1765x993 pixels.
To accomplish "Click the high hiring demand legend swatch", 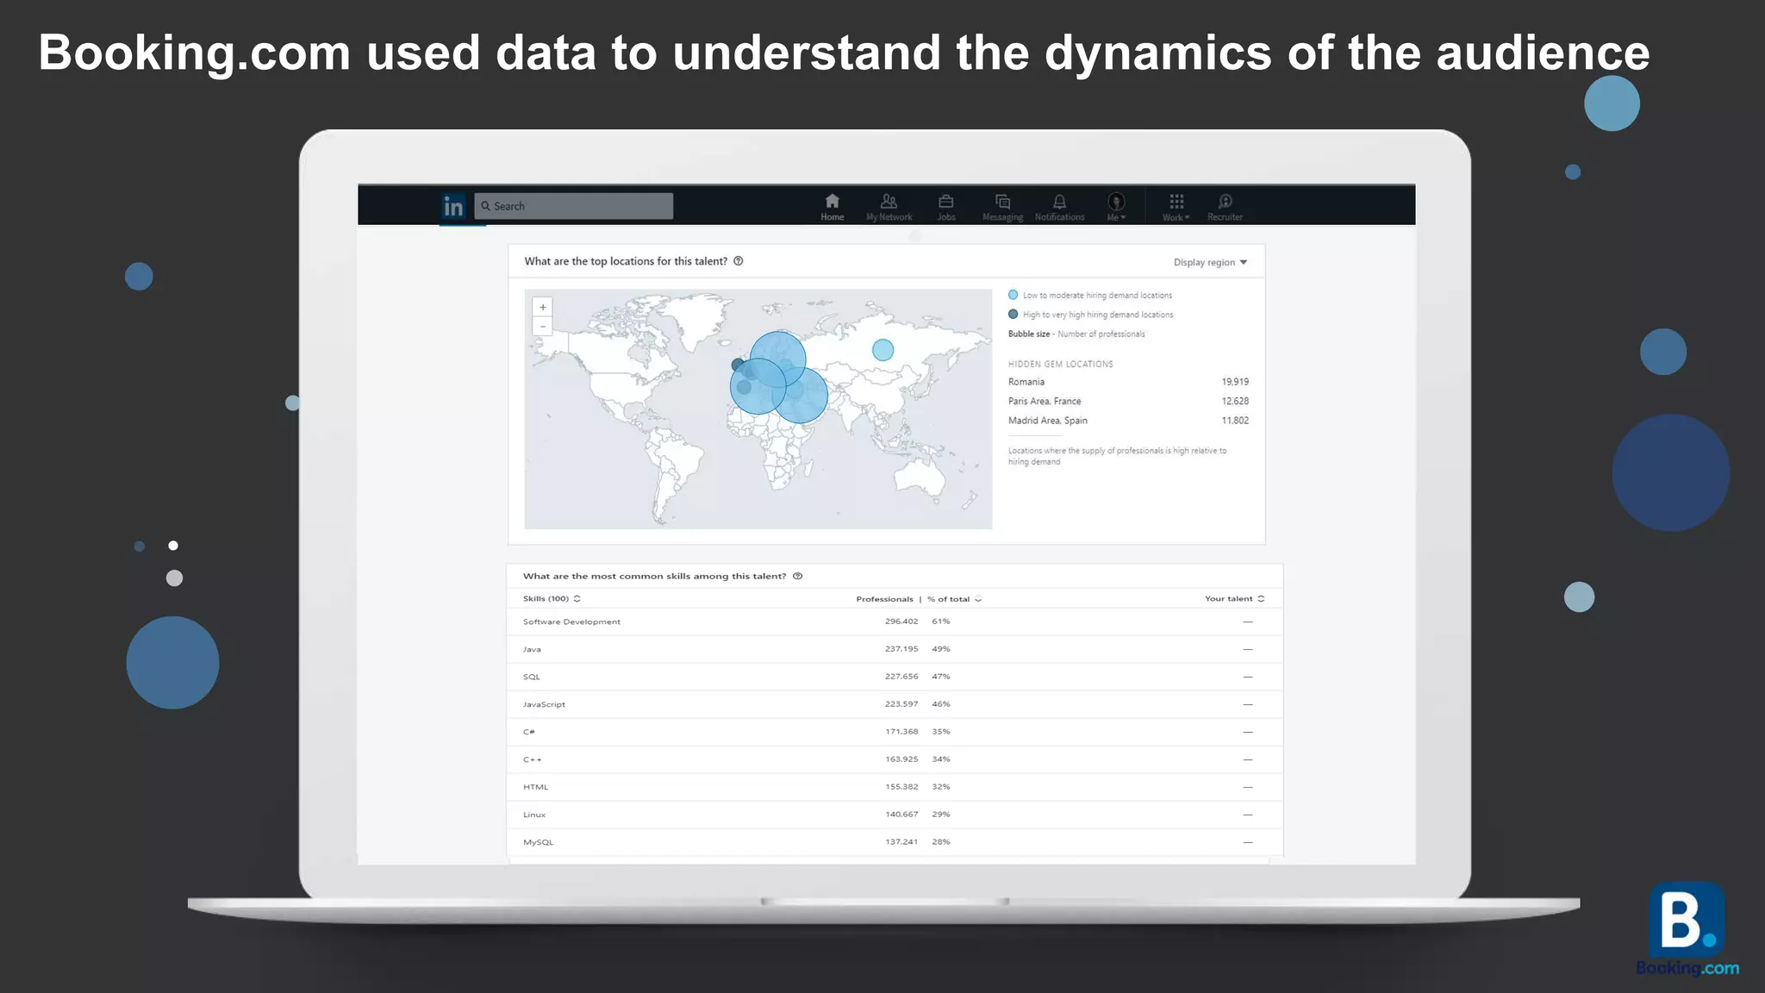I will pos(1013,315).
